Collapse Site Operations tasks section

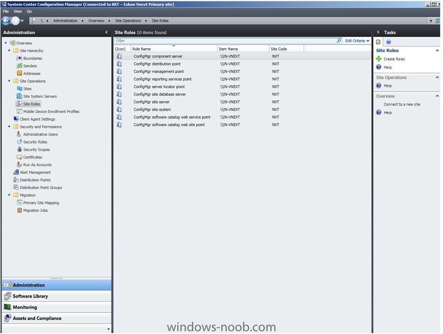coord(437,77)
